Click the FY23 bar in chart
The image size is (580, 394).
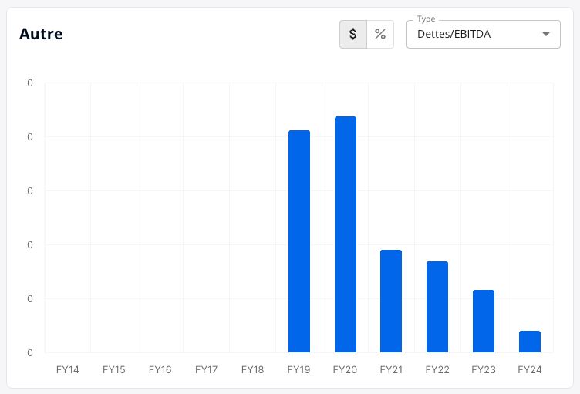tap(484, 321)
